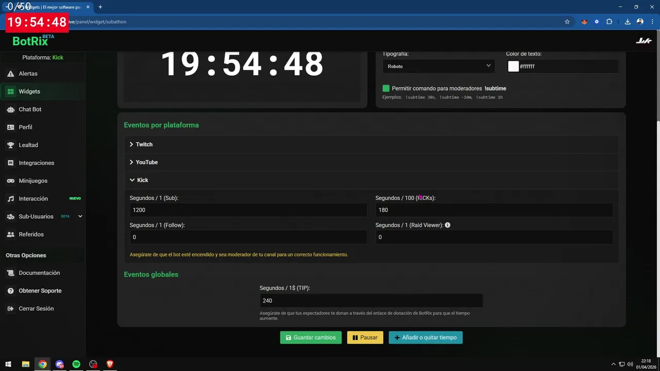Click the 'Eventos por plataforma' heading
This screenshot has width=660, height=371.
pos(161,125)
